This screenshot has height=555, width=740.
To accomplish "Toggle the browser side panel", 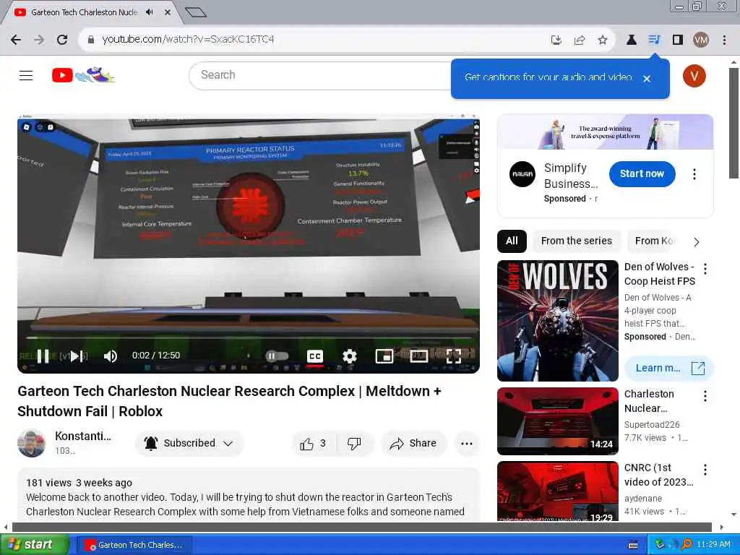I will click(678, 40).
